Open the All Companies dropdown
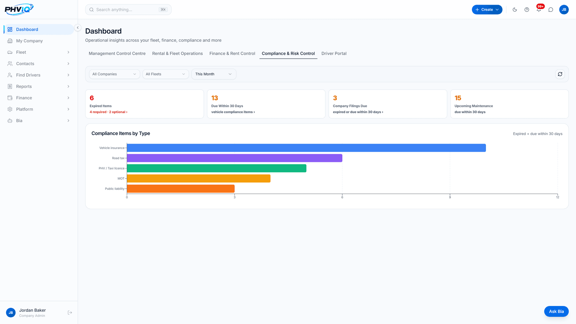576x324 pixels. coord(114,74)
